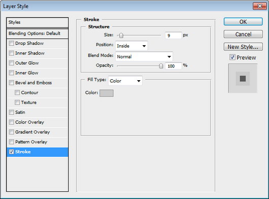This screenshot has height=199, width=269.
Task: Turn on the Outer Glow checkbox
Action: pos(11,63)
